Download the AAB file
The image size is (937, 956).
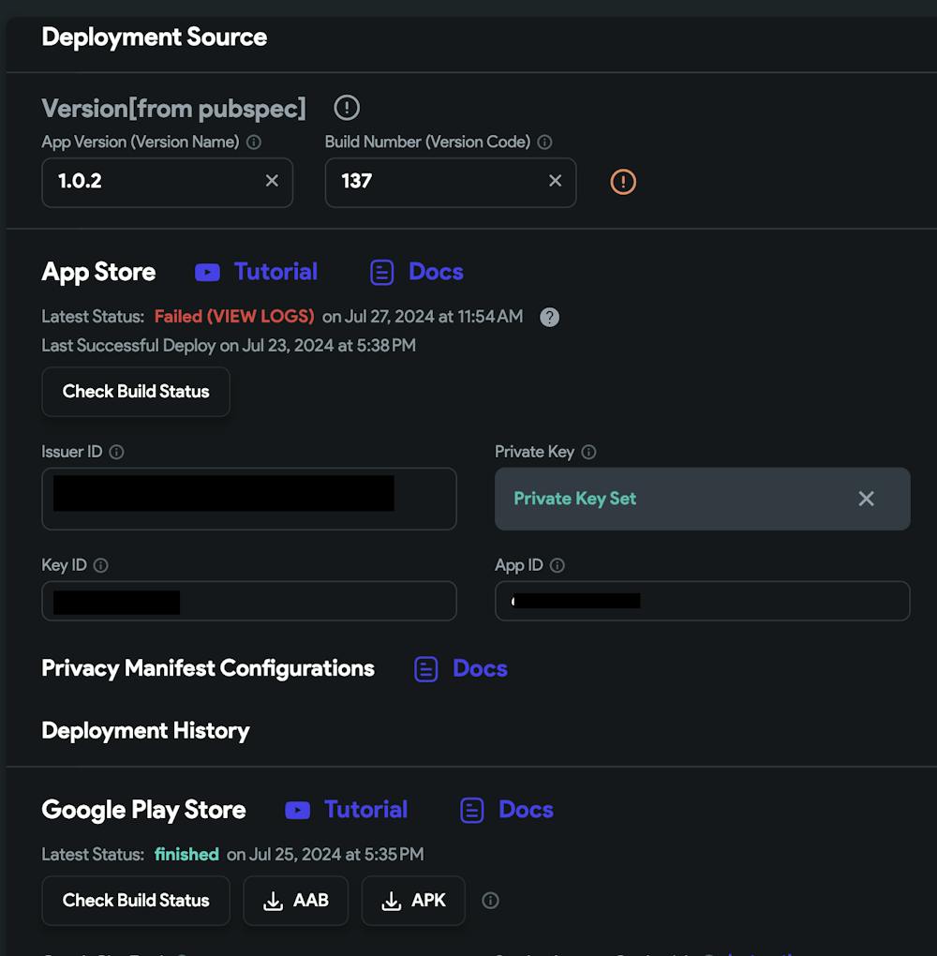296,901
